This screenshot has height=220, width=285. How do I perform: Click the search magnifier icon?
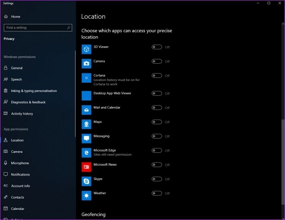click(x=69, y=28)
